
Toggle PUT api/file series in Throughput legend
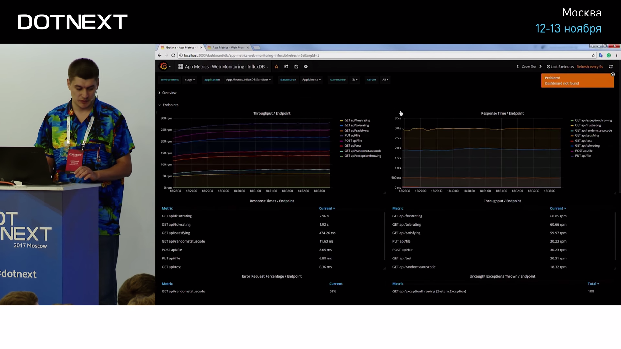click(352, 135)
